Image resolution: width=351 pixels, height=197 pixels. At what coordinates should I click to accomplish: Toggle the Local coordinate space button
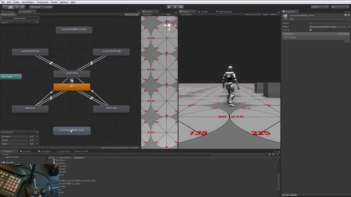coord(47,7)
